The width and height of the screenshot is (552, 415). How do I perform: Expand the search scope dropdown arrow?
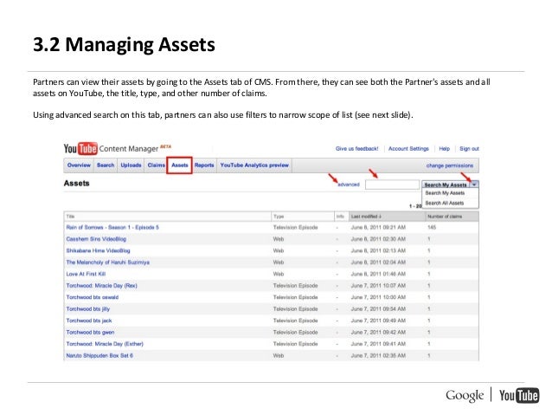click(474, 185)
